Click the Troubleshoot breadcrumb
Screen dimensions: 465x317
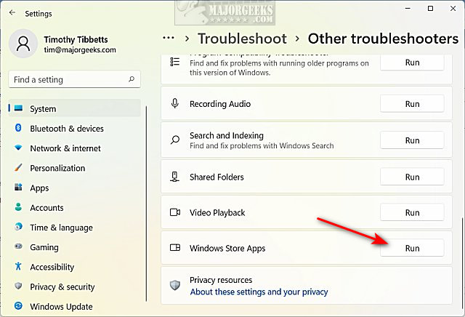(242, 39)
